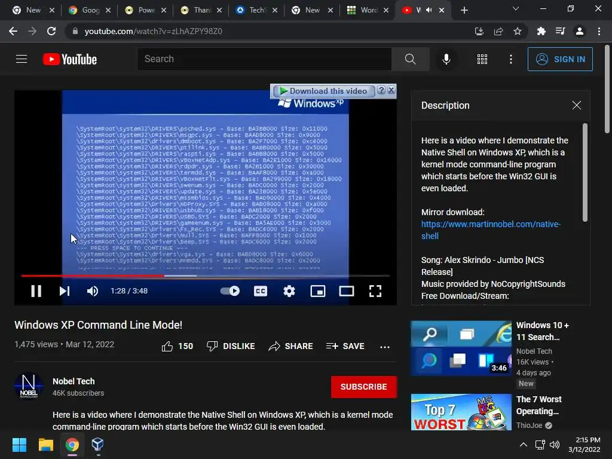Click the Sign In button

pyautogui.click(x=560, y=59)
